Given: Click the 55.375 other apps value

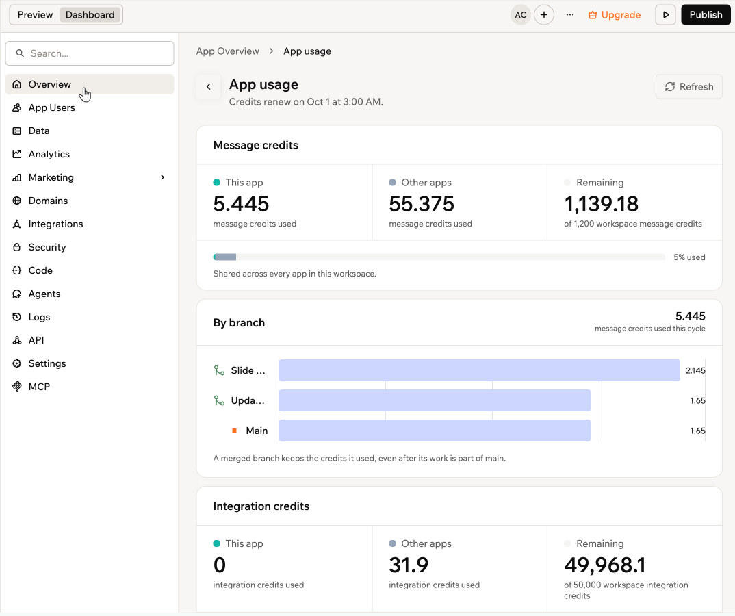Looking at the screenshot, I should click(422, 204).
